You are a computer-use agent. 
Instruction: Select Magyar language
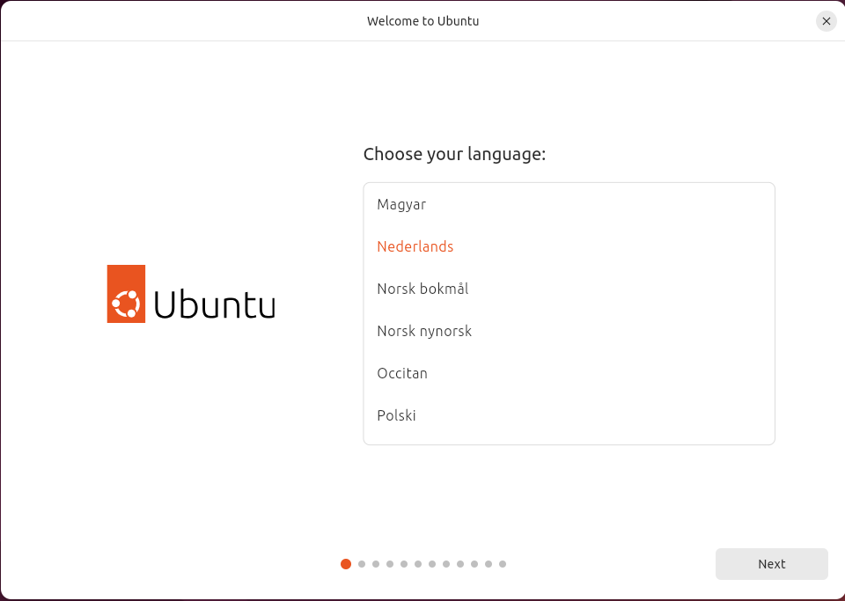569,205
